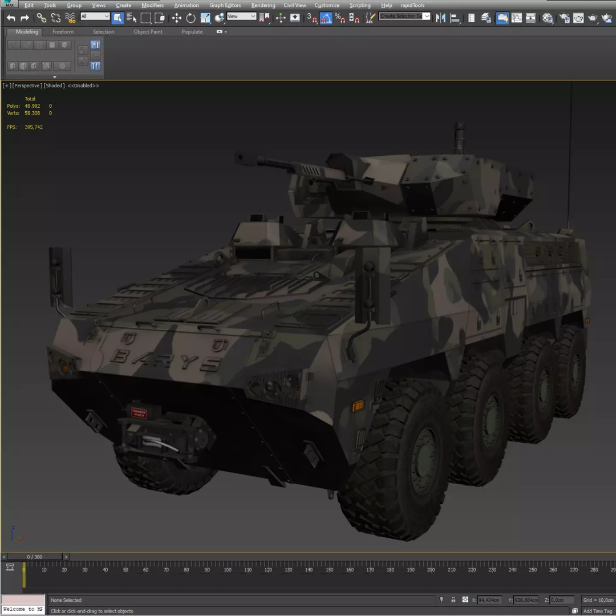Toggle Keyboard Shortcut Override

(x=295, y=18)
